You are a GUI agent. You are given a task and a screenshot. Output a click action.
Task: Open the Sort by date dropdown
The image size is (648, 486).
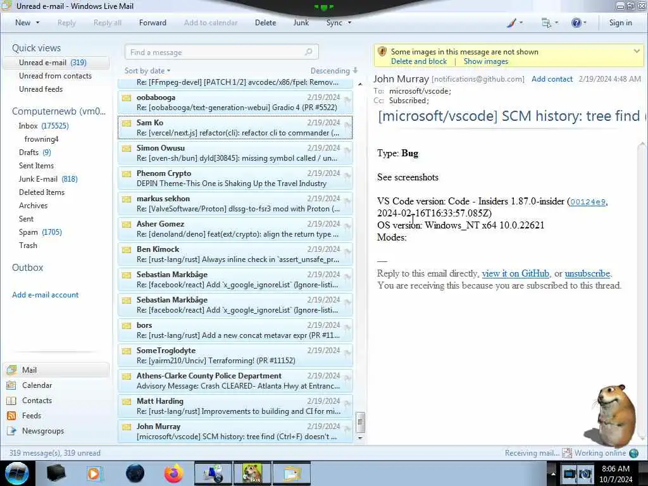click(147, 71)
